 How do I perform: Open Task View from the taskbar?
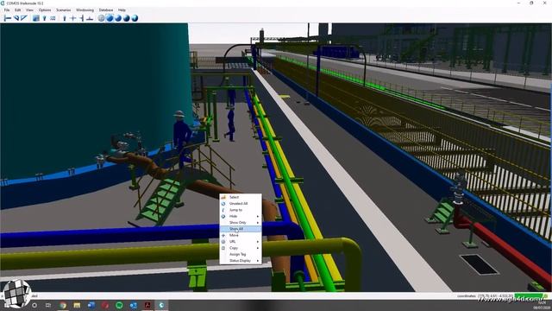point(48,305)
